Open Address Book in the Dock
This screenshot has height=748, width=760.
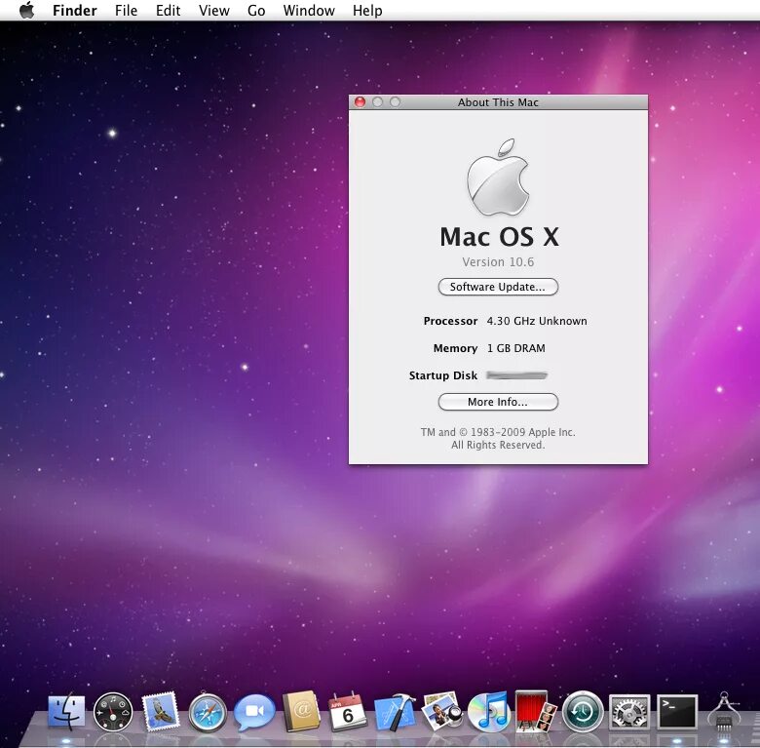[x=301, y=712]
